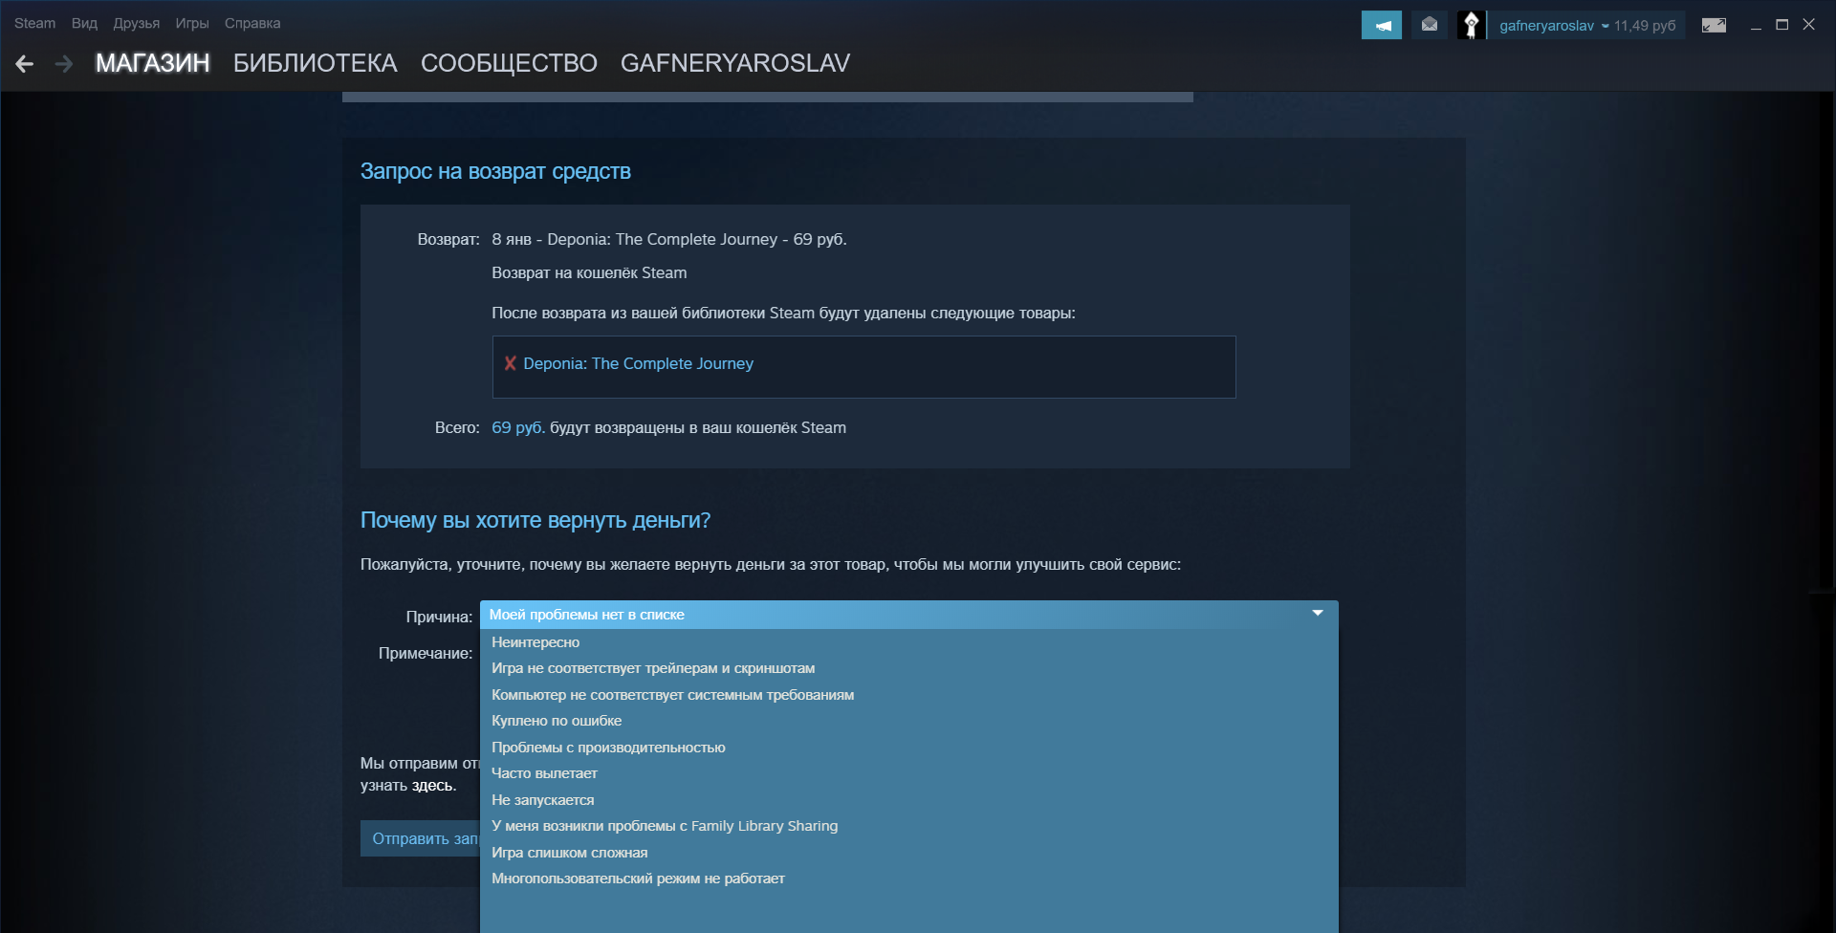Click the 69 руб. refund total
The height and width of the screenshot is (933, 1836).
click(518, 427)
